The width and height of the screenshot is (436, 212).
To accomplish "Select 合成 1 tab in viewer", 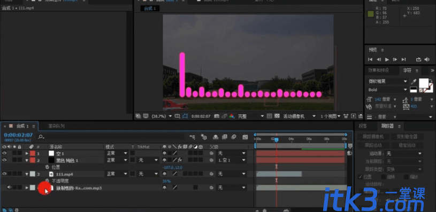I will click(150, 9).
